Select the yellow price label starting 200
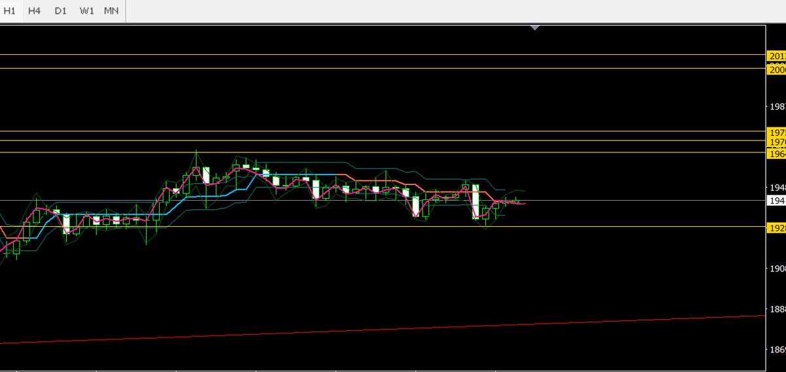Image resolution: width=786 pixels, height=372 pixels. tap(776, 69)
